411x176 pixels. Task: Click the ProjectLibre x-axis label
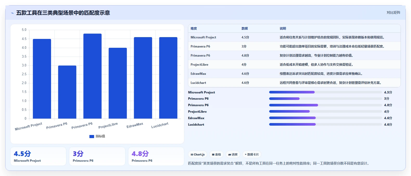pyautogui.click(x=108, y=126)
